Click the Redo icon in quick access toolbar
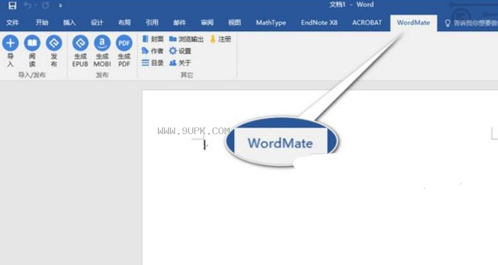 (x=45, y=5)
